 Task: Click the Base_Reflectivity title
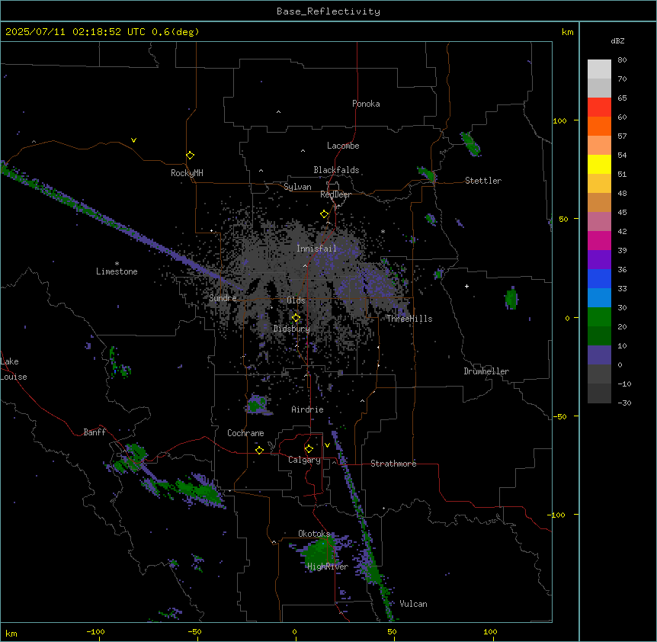[328, 11]
